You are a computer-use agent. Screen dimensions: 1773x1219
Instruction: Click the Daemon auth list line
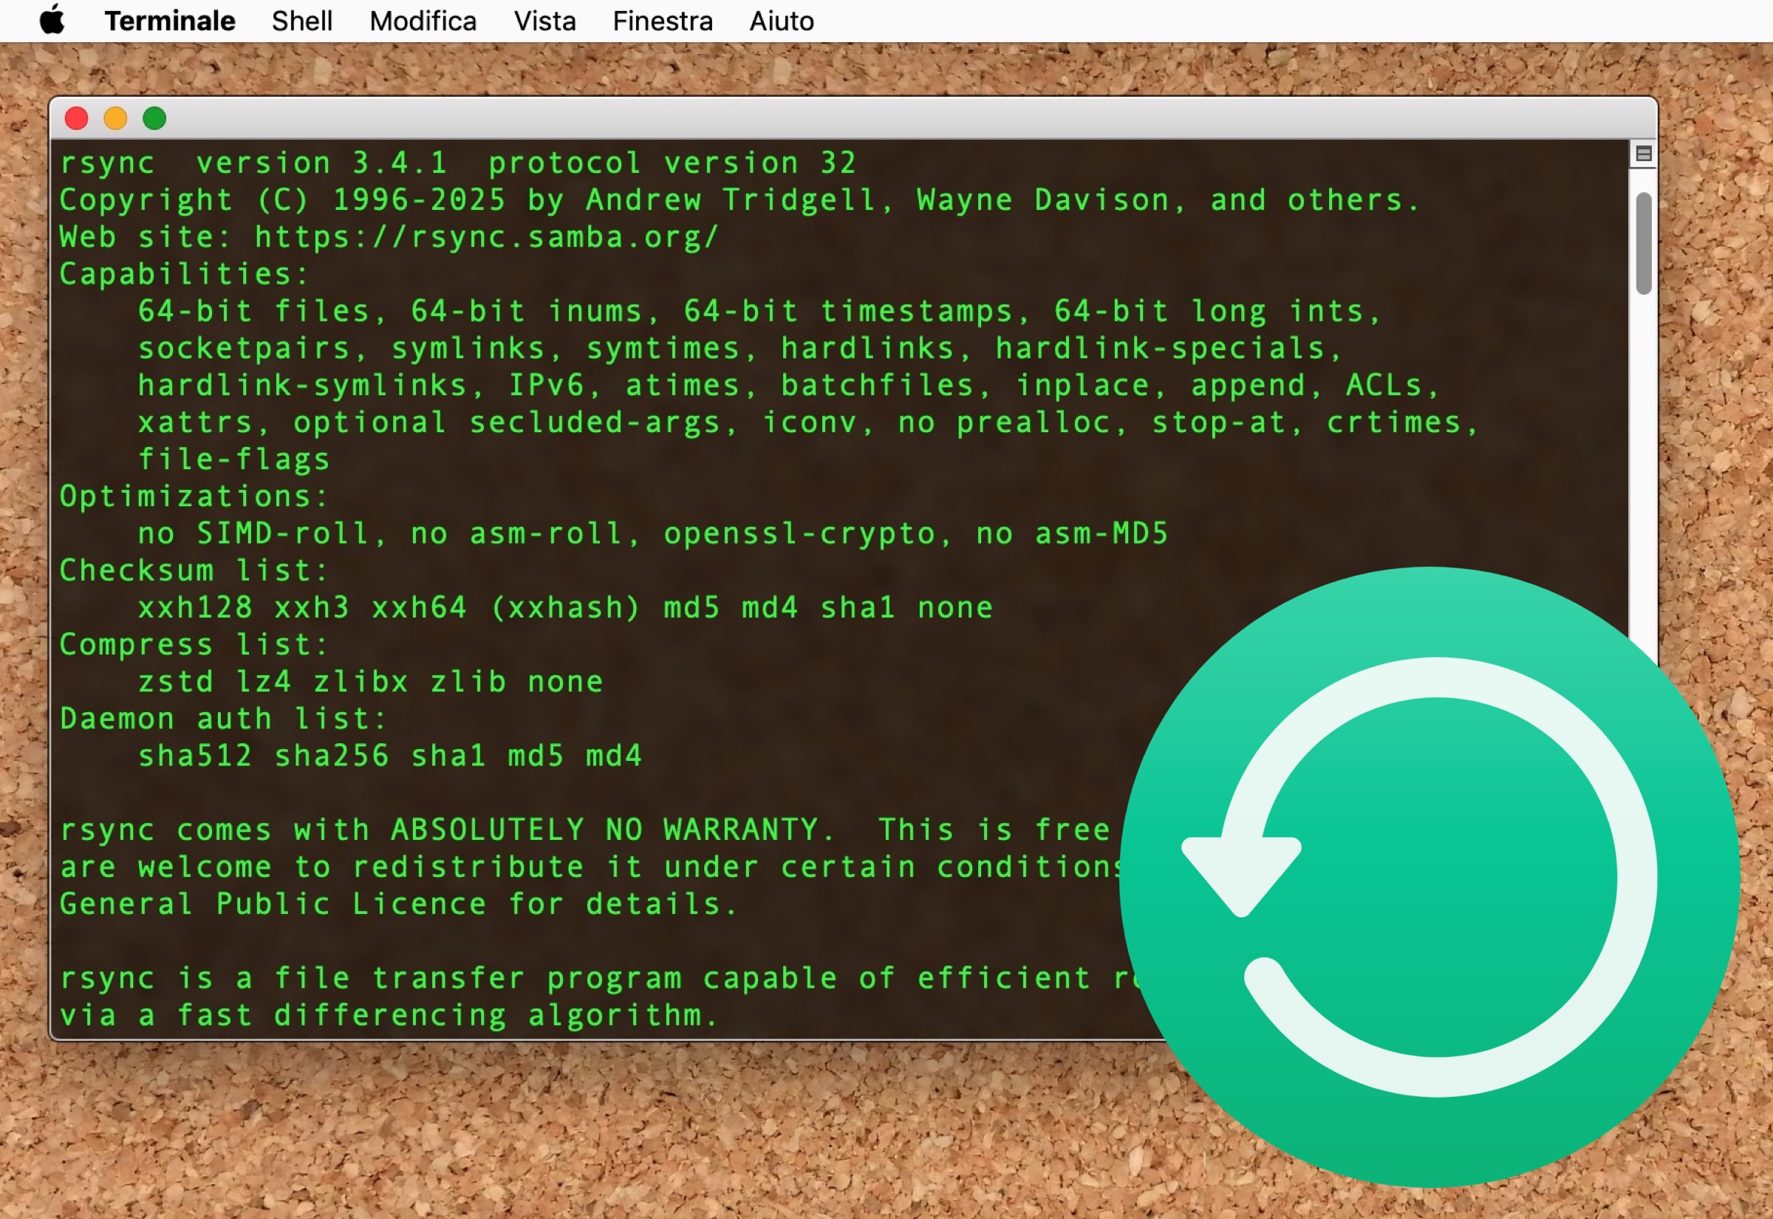pos(222,718)
